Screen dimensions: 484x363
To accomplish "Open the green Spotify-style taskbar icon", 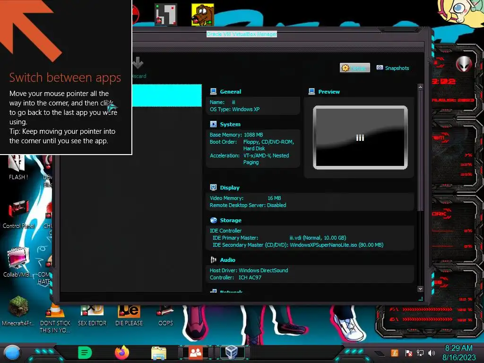I will point(85,353).
